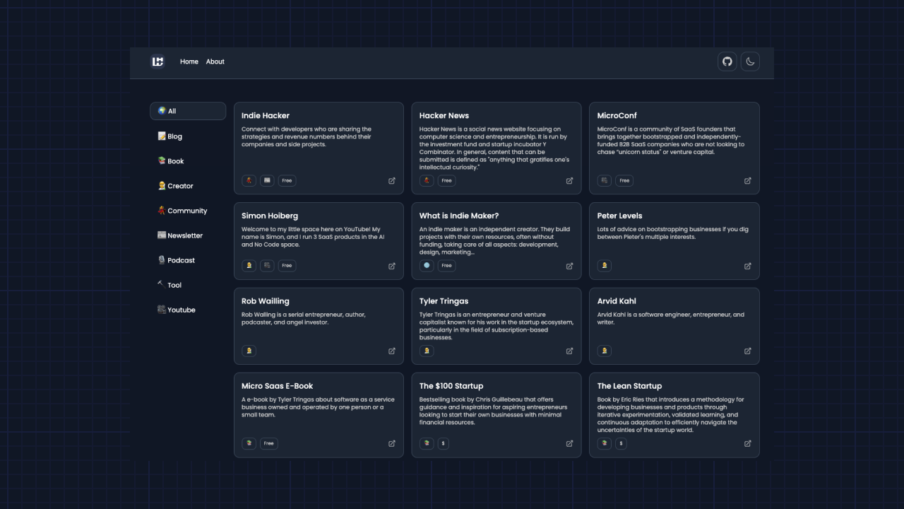
Task: Click creator tag icon on Arvid Kahl card
Action: pyautogui.click(x=605, y=351)
